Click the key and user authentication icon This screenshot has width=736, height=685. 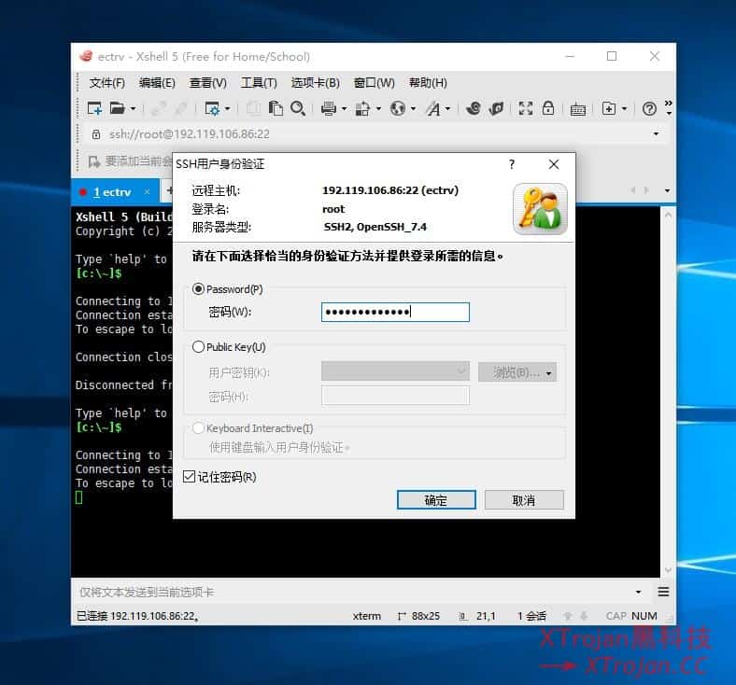tap(540, 209)
